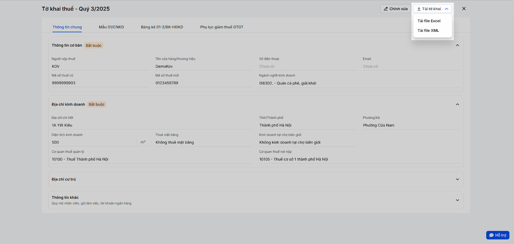This screenshot has height=244, width=514.
Task: Click the Mã số thuế mới field
Action: pos(203,83)
